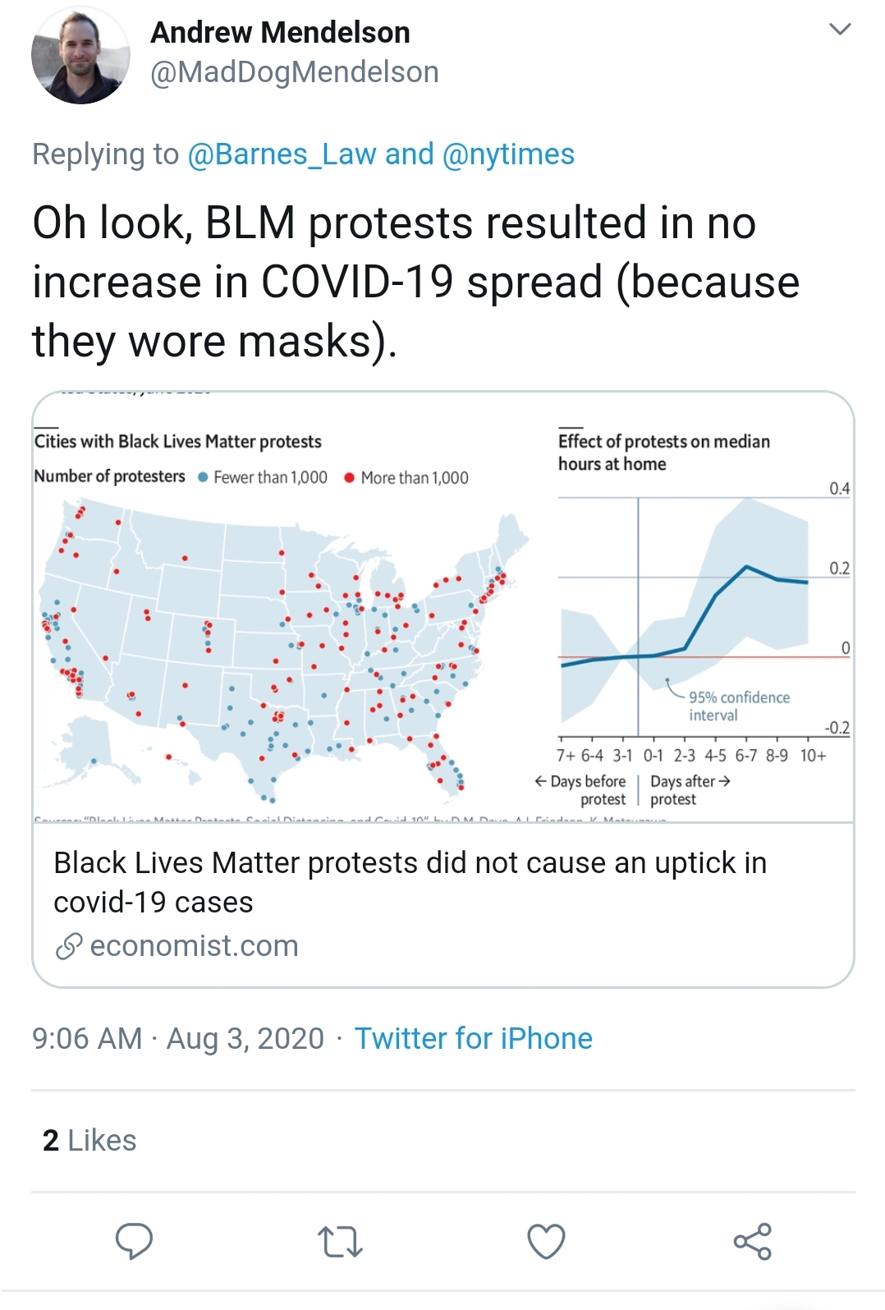Tap the red 'More than 1,000' legend dot

[349, 478]
